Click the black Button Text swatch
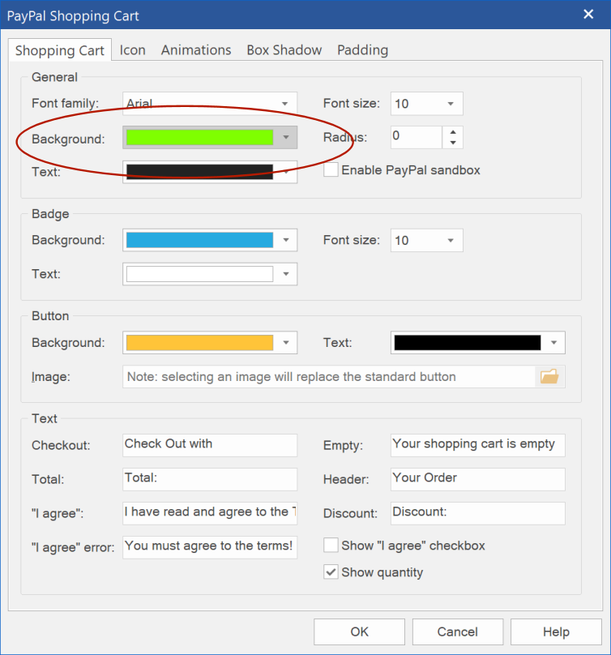The height and width of the screenshot is (655, 611). point(468,343)
